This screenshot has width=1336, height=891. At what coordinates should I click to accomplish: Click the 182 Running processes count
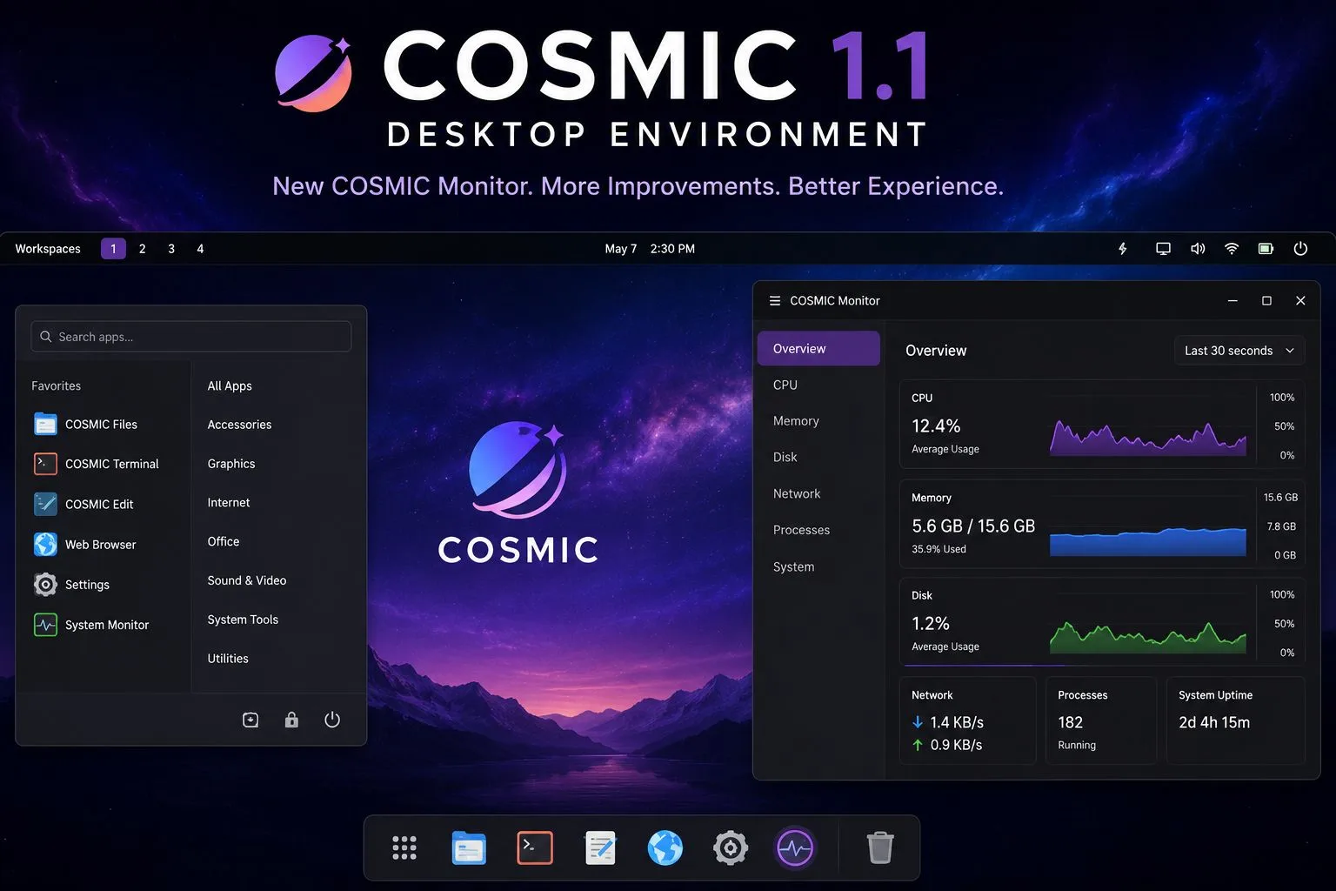click(x=1071, y=722)
